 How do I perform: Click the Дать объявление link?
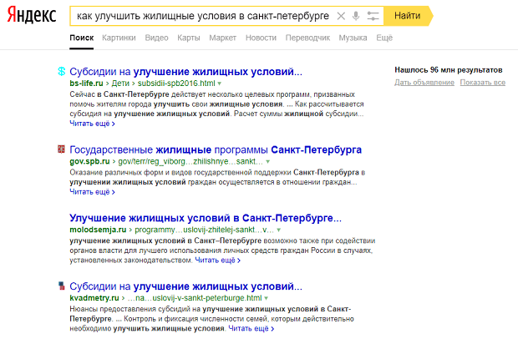pyautogui.click(x=424, y=83)
